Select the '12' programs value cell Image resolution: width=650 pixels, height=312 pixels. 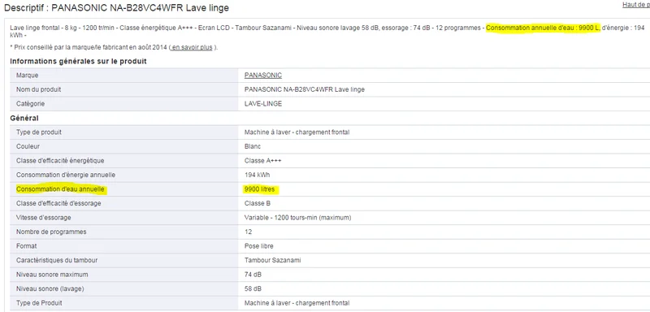(x=444, y=232)
